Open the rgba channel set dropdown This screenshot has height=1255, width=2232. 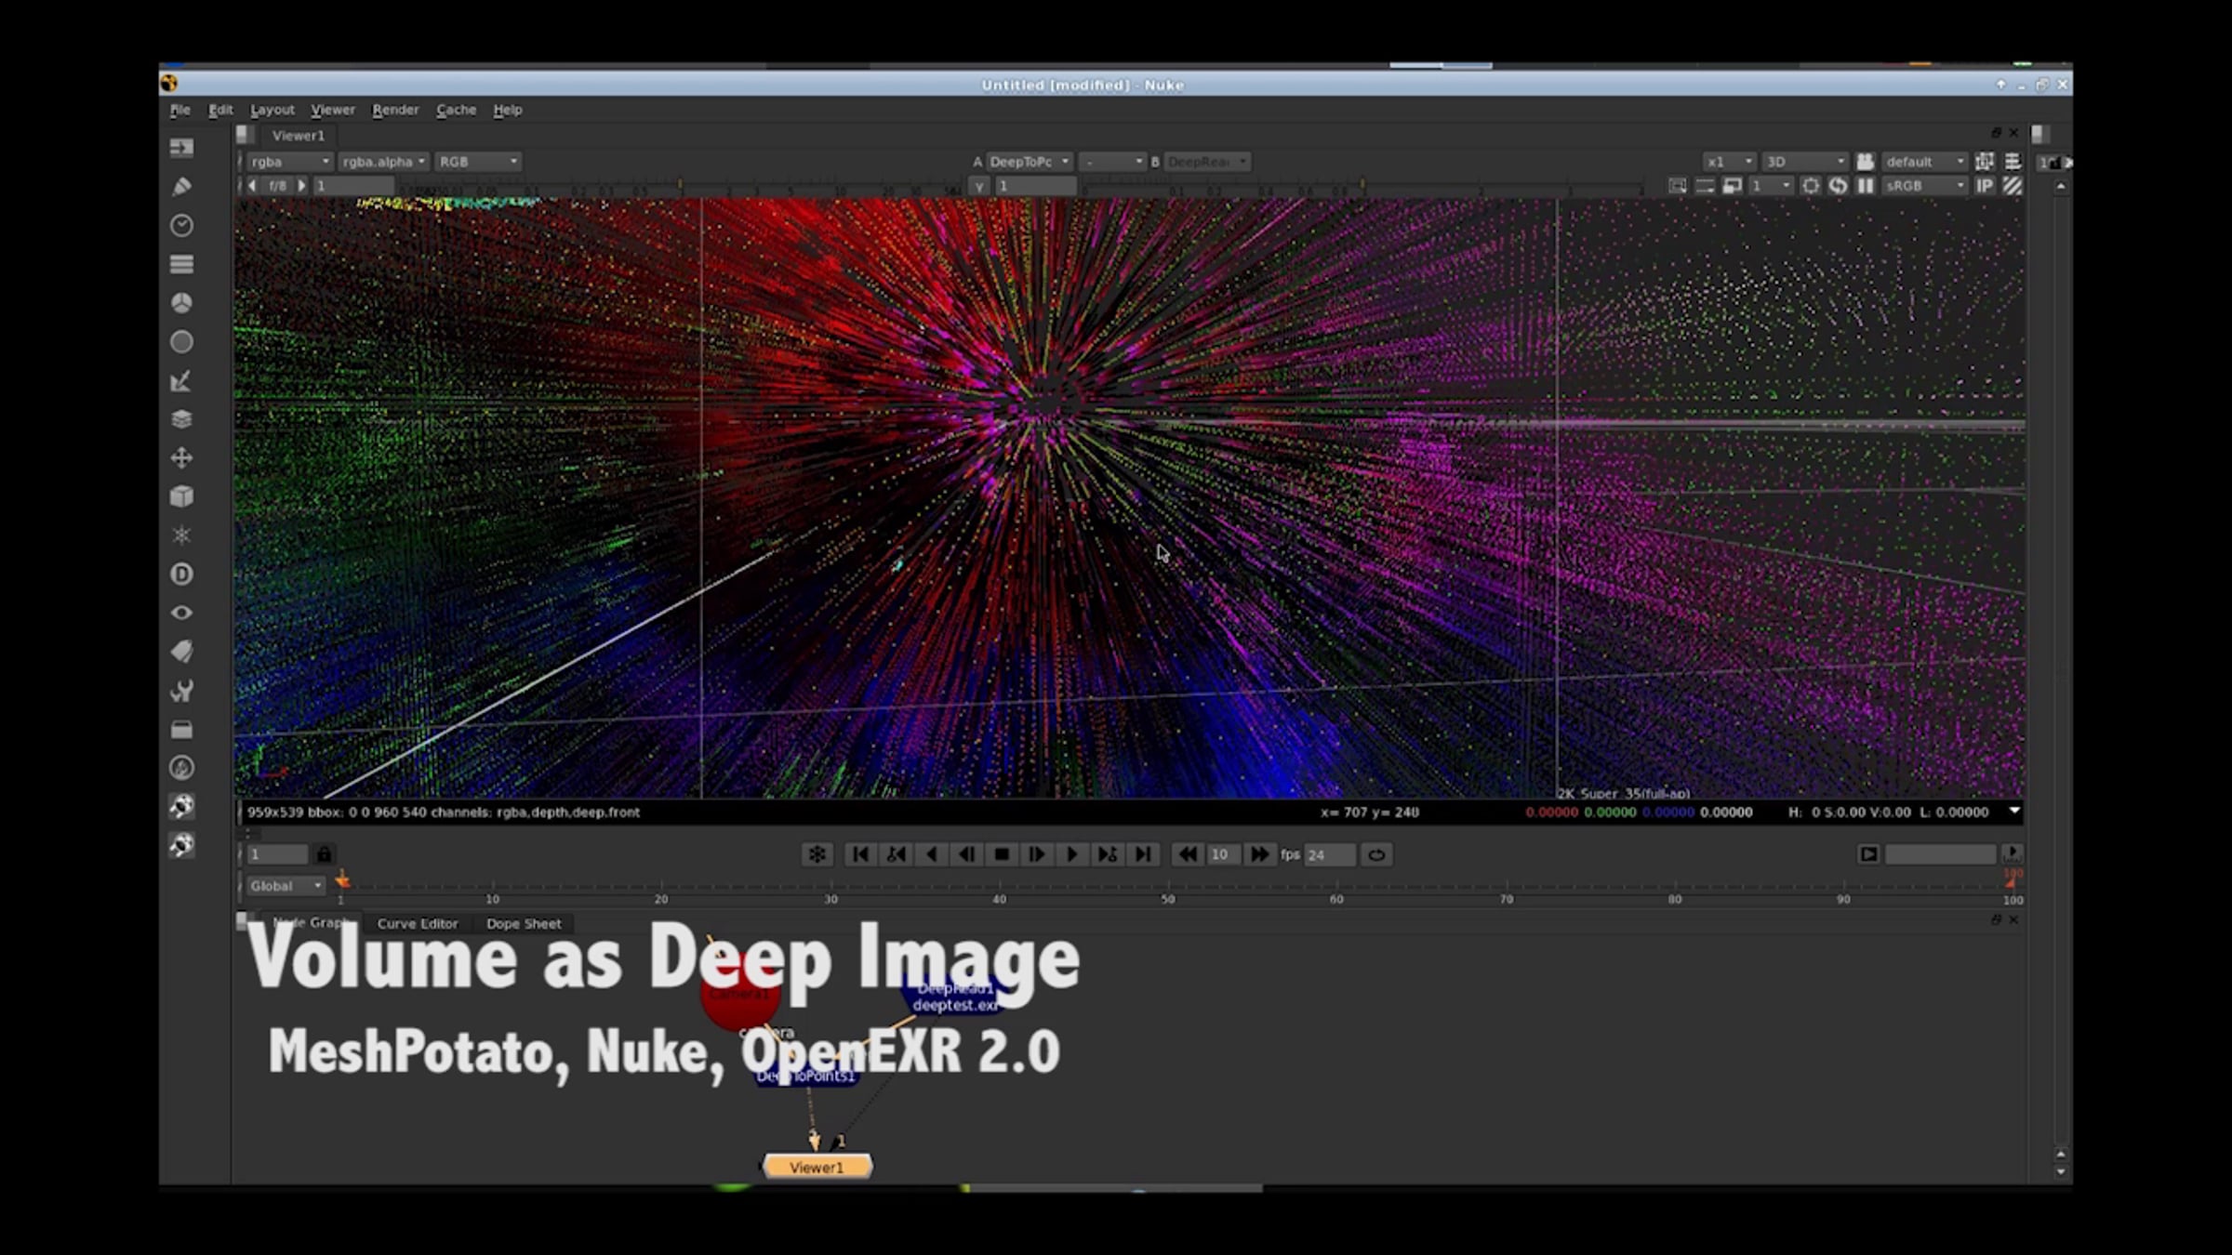(290, 162)
